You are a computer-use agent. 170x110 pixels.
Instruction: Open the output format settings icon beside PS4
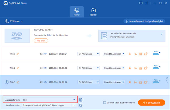tap(81, 100)
